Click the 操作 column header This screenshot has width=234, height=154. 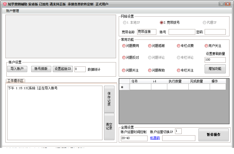(218, 81)
